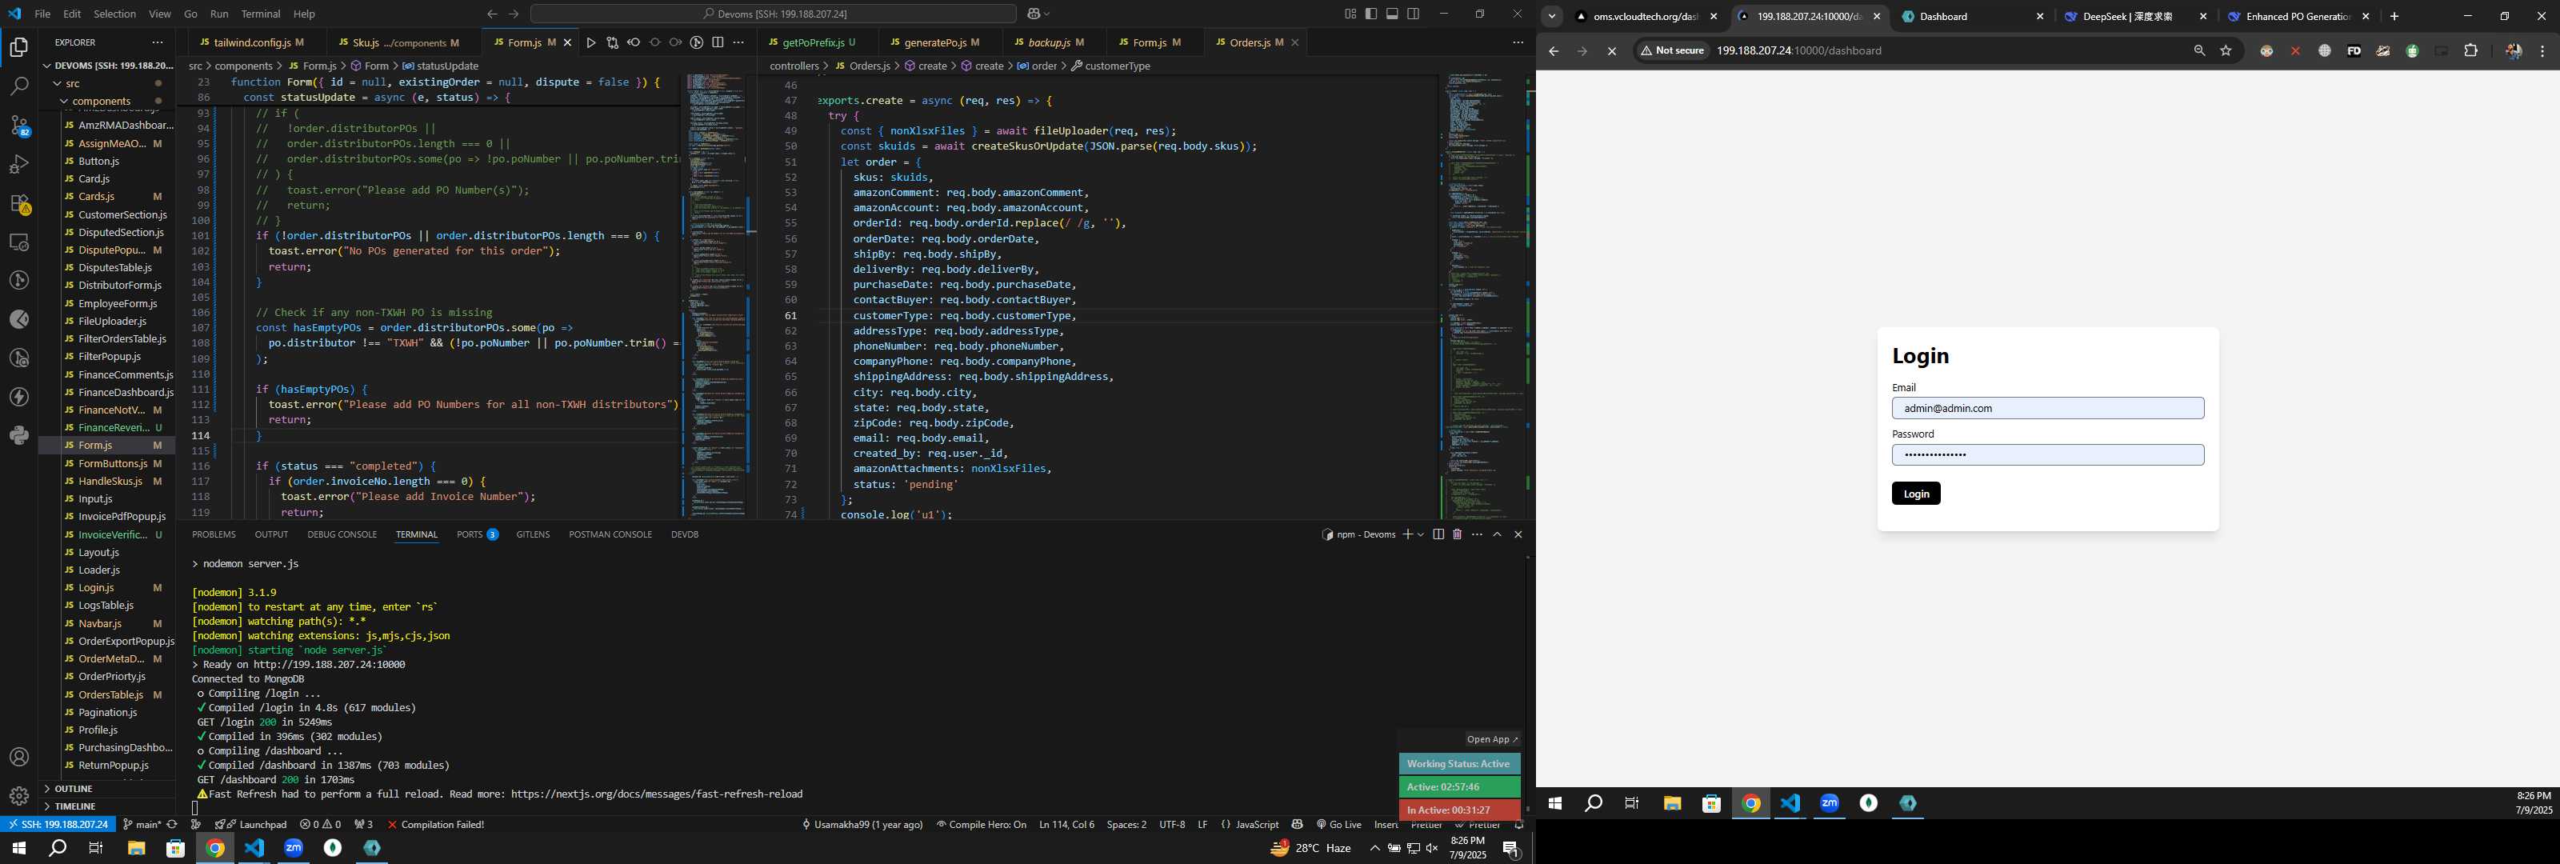Click the Password input field
The image size is (2560, 864).
point(2047,454)
